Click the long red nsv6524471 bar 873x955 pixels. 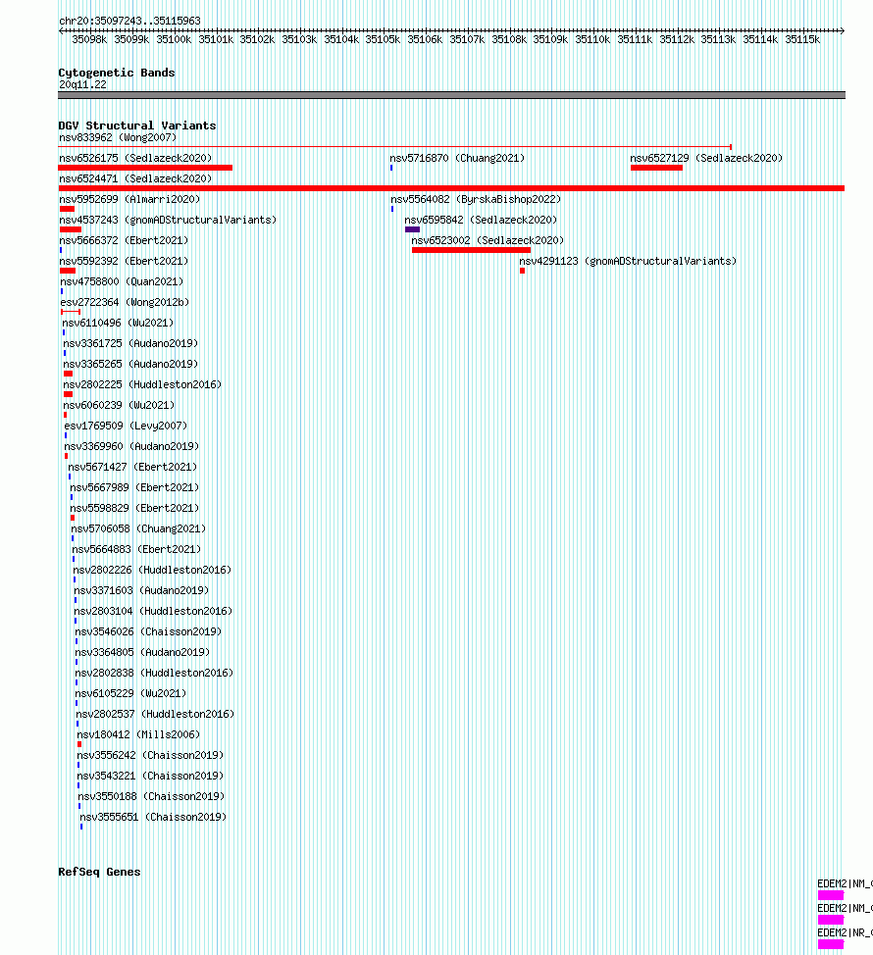(451, 188)
